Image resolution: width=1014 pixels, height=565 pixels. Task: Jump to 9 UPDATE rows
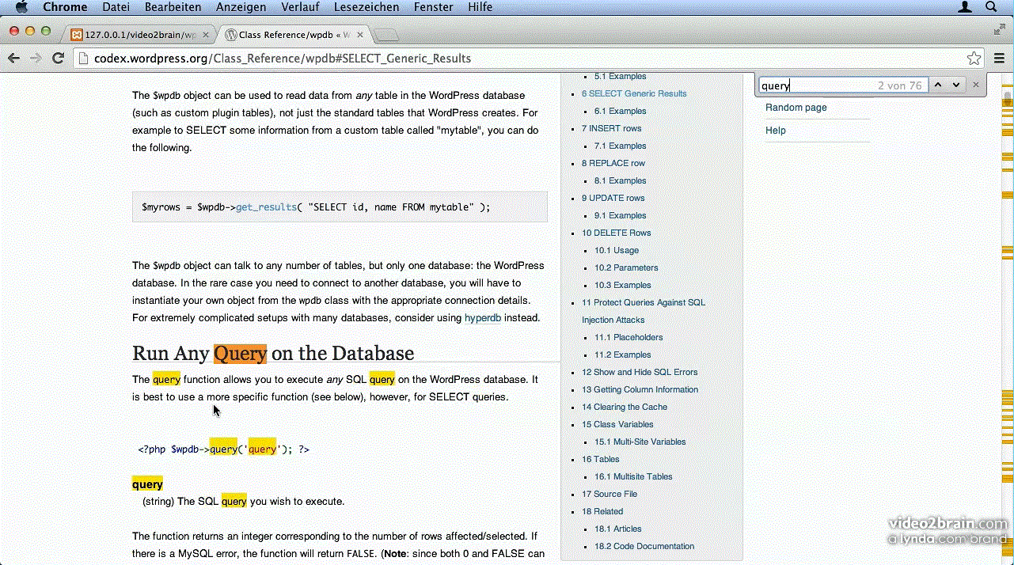click(613, 198)
